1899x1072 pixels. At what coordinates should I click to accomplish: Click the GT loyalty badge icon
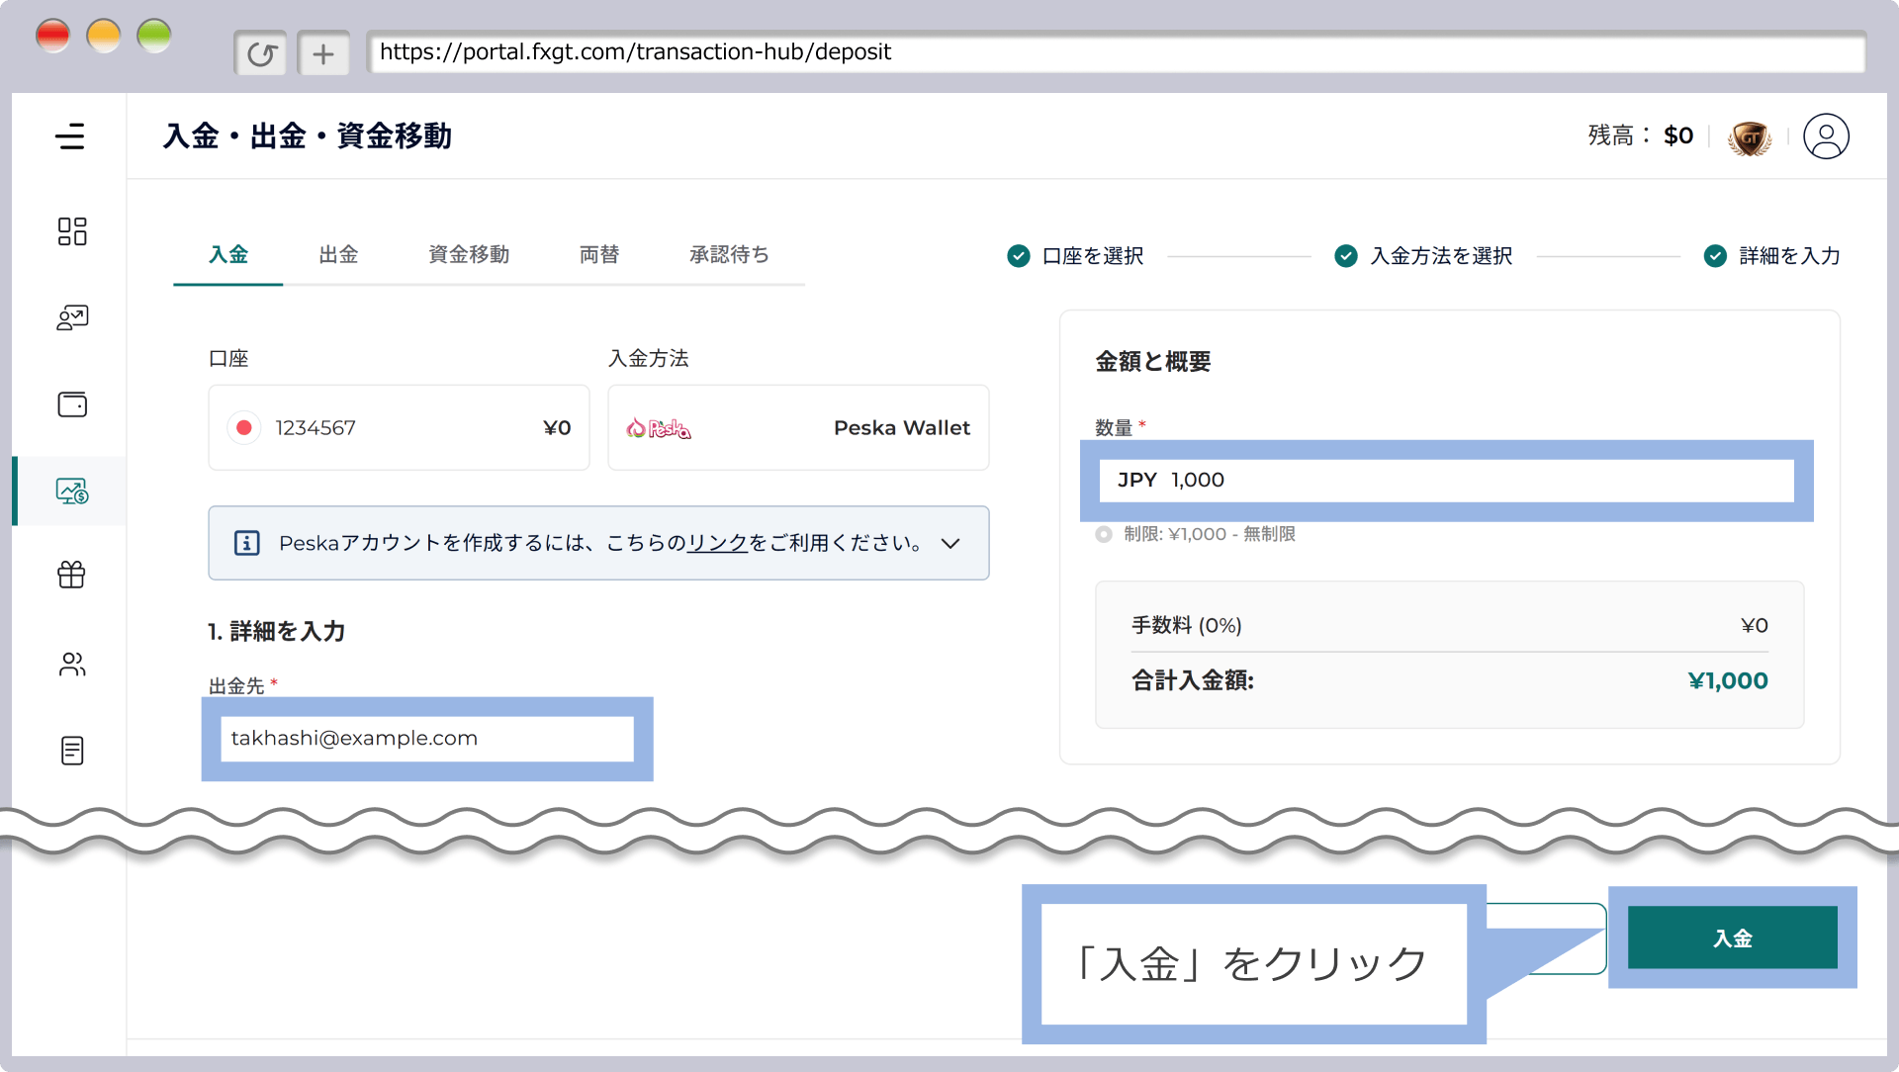pyautogui.click(x=1750, y=137)
